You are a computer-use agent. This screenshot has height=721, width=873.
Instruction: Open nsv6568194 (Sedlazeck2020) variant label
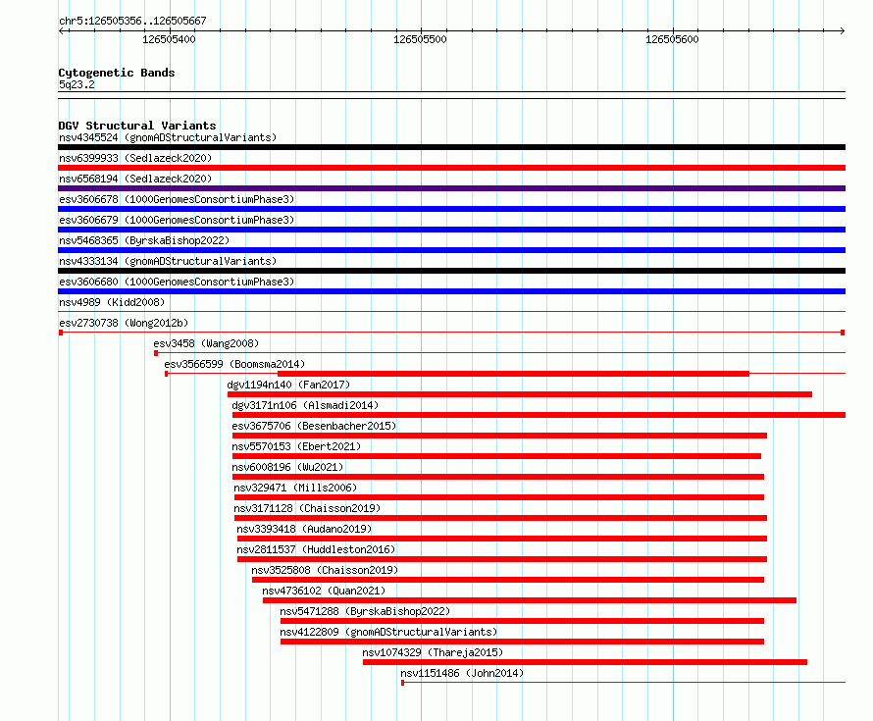[135, 179]
